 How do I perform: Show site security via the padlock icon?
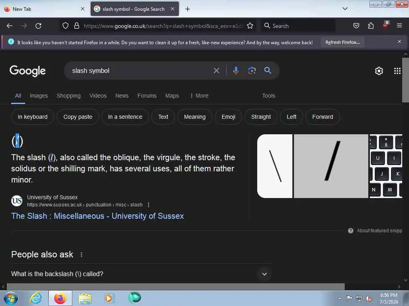click(76, 25)
